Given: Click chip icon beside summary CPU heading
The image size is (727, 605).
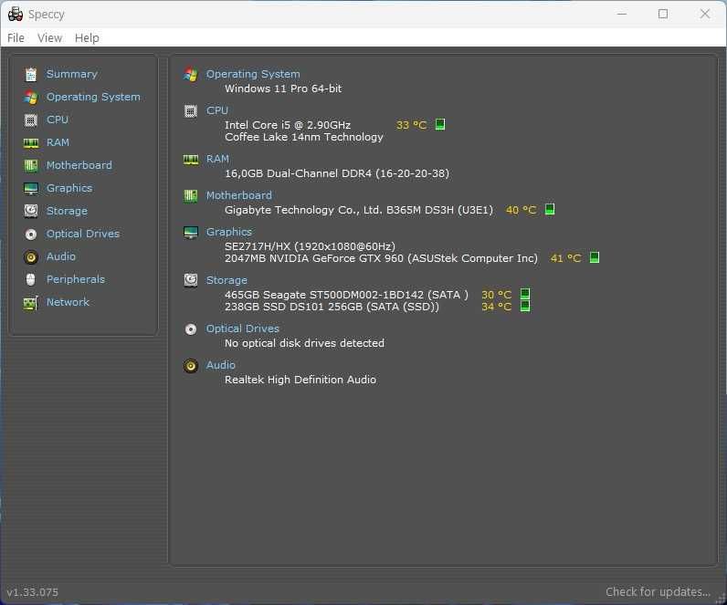Looking at the screenshot, I should (x=191, y=111).
